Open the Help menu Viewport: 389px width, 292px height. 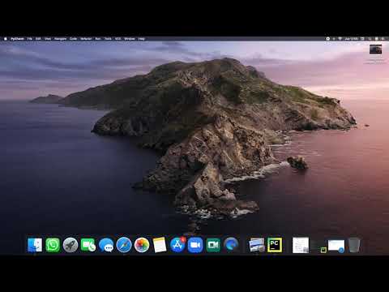pyautogui.click(x=142, y=39)
